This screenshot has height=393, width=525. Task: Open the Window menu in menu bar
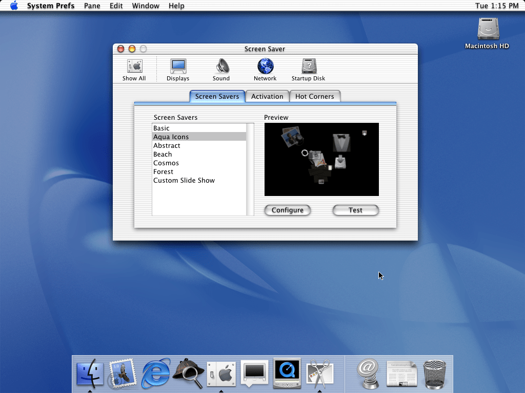coord(145,6)
